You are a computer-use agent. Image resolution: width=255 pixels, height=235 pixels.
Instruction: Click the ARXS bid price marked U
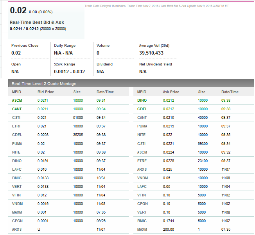click(39, 230)
